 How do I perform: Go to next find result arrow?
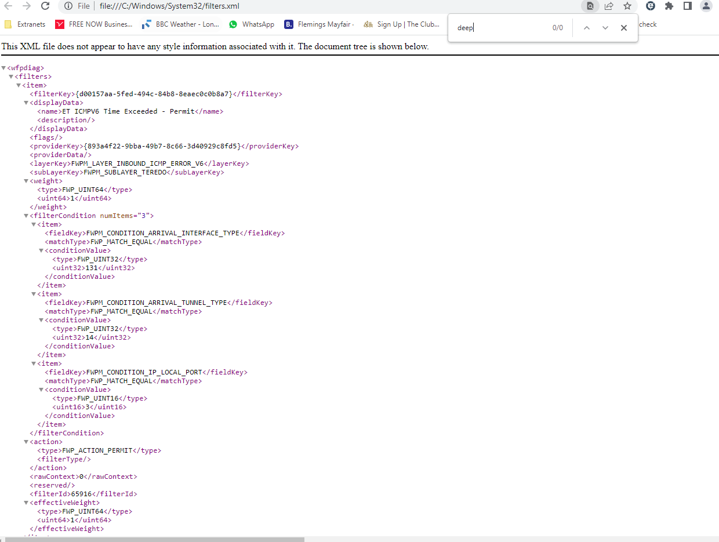pyautogui.click(x=605, y=28)
